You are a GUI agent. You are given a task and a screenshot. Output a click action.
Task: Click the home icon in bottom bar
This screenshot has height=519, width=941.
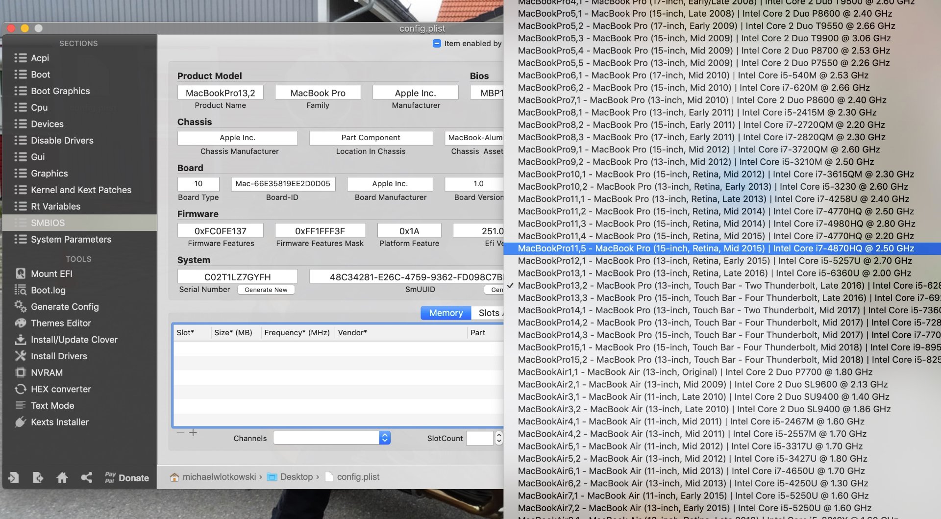coord(62,477)
